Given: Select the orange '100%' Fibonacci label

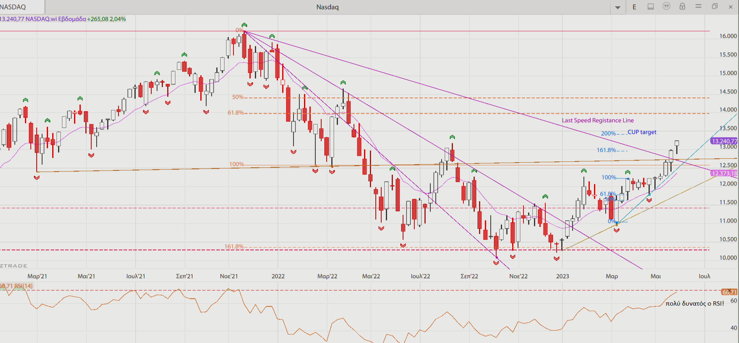Looking at the screenshot, I should pyautogui.click(x=237, y=164).
